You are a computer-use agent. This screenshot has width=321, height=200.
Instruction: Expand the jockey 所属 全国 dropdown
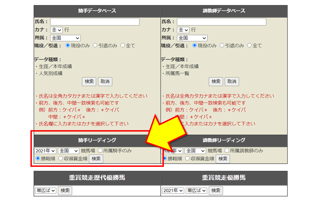tap(65, 38)
